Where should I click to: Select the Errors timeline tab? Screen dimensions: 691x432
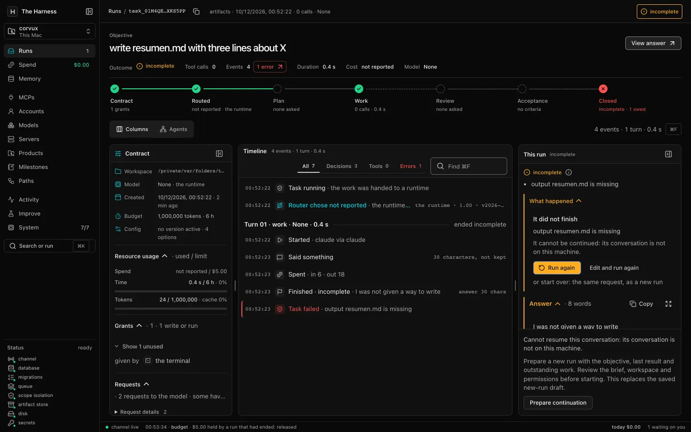[x=411, y=166]
